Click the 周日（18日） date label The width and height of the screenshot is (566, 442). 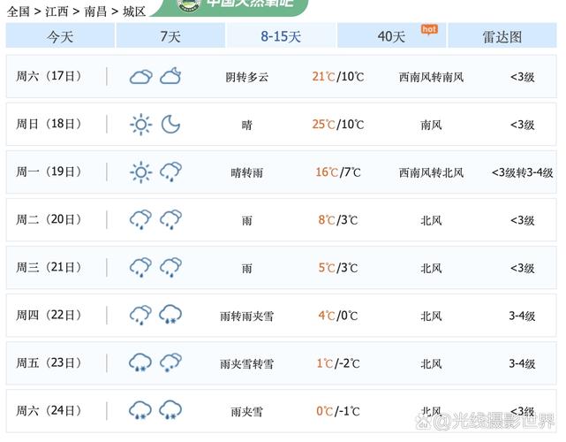click(x=49, y=124)
